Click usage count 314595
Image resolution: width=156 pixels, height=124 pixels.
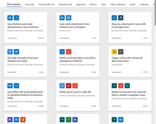(x=41, y=106)
